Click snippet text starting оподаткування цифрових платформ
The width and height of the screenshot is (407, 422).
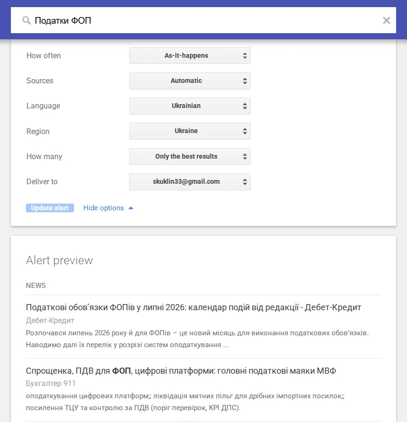pyautogui.click(x=185, y=402)
